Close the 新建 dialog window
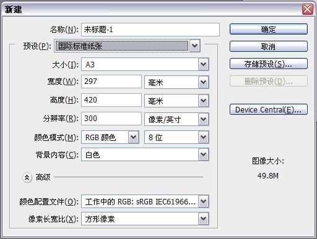317x239 pixels. [x=308, y=9]
